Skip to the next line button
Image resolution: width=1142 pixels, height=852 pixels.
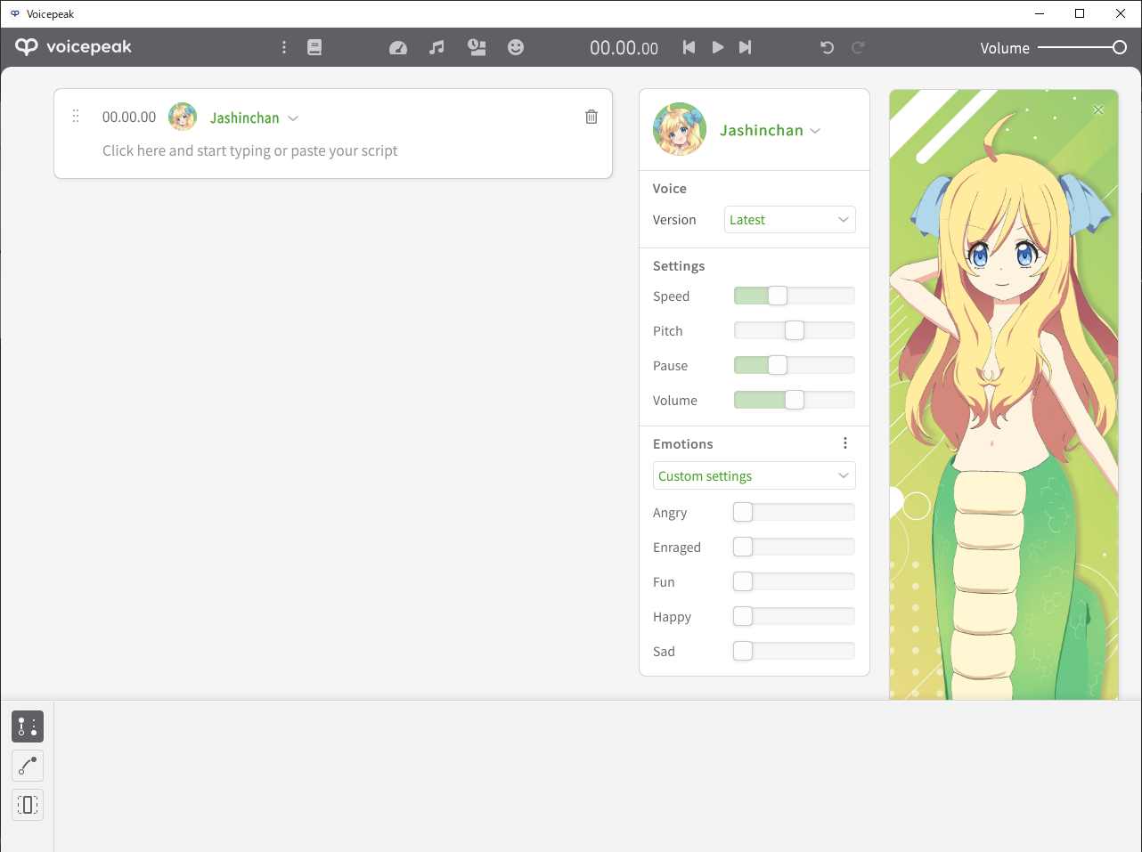(746, 47)
